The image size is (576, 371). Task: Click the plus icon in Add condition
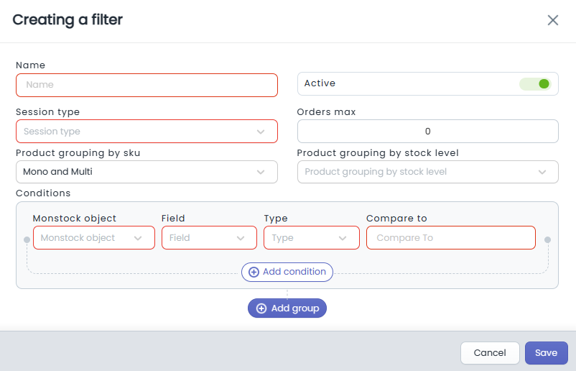[x=254, y=272]
